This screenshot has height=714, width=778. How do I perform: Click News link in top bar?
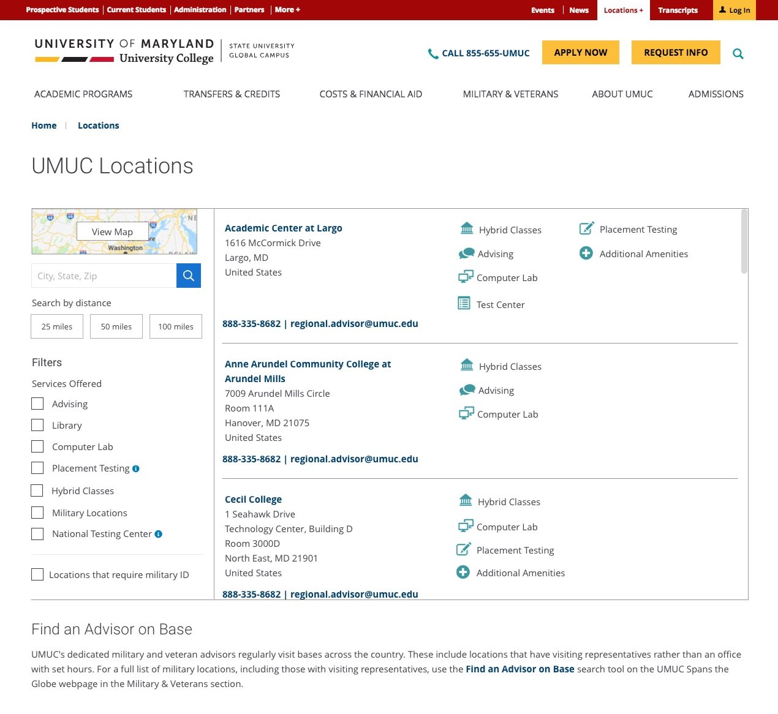click(579, 10)
